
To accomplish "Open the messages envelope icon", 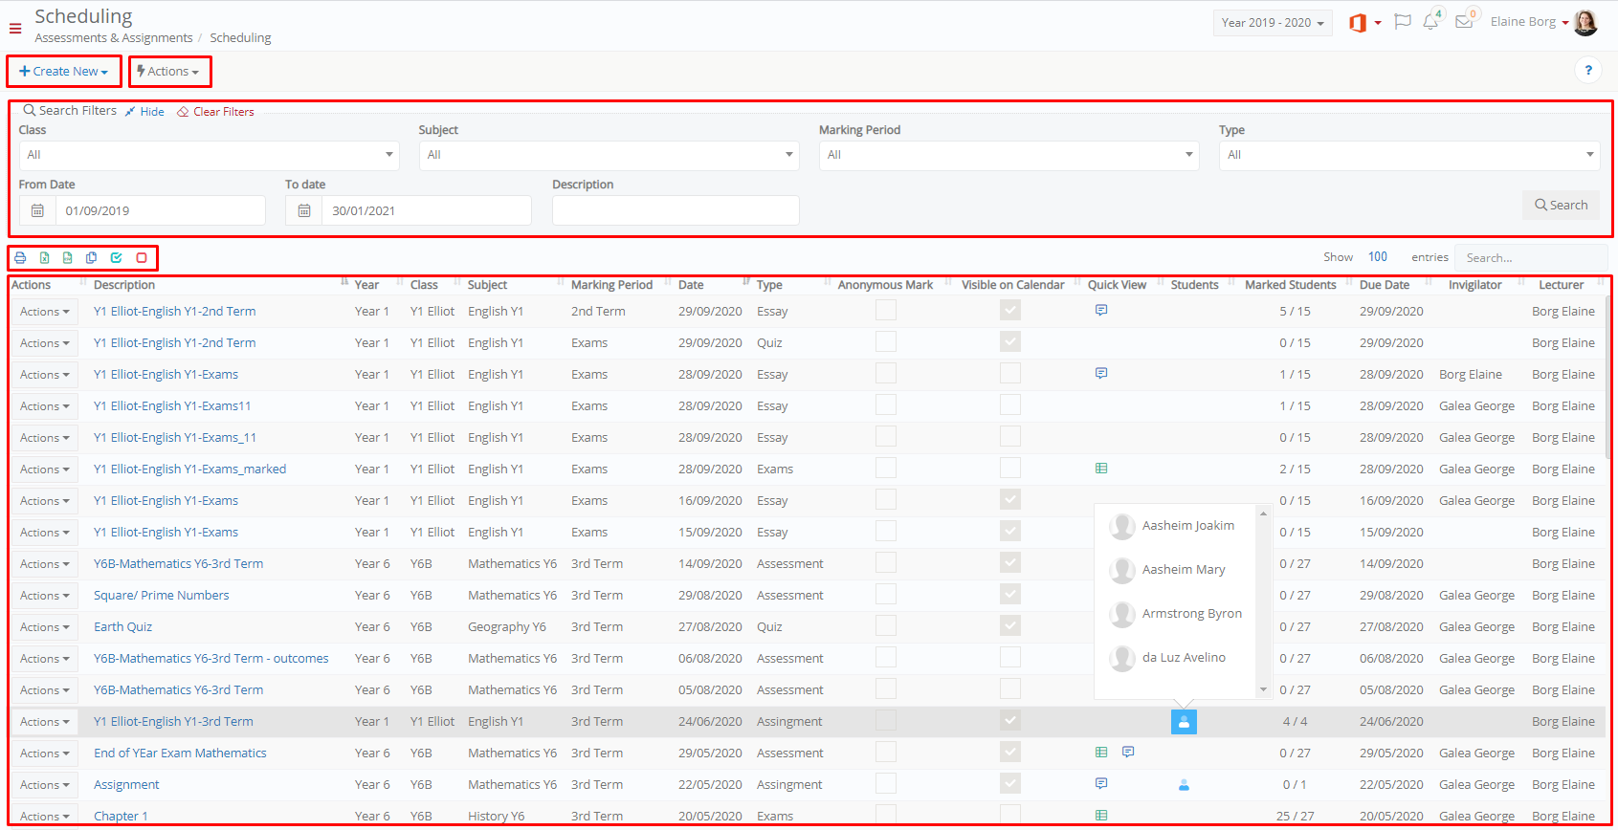I will click(1464, 22).
